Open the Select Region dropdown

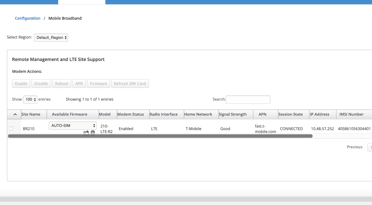(x=51, y=38)
